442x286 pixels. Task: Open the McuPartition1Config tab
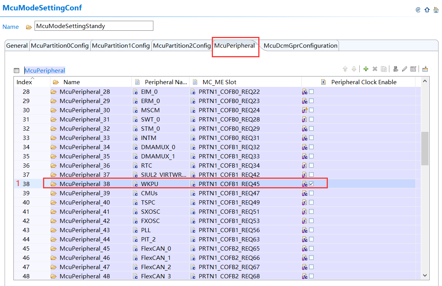[121, 46]
